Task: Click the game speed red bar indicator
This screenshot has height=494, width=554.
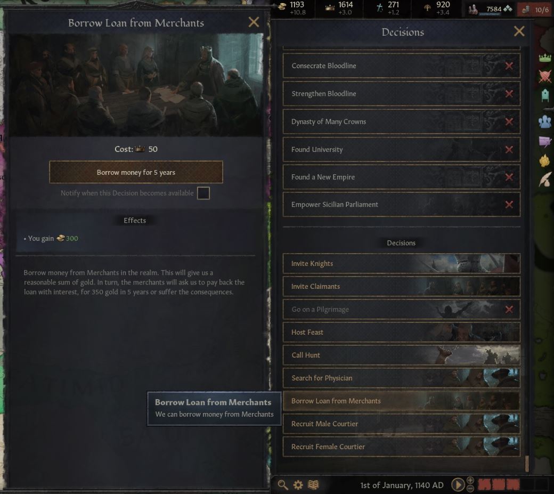Action: click(x=499, y=484)
